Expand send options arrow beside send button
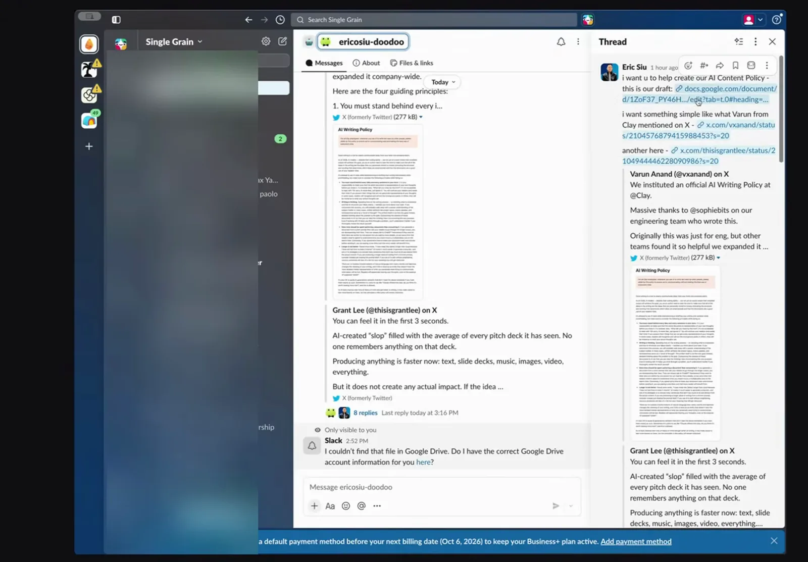This screenshot has height=562, width=808. [x=571, y=506]
